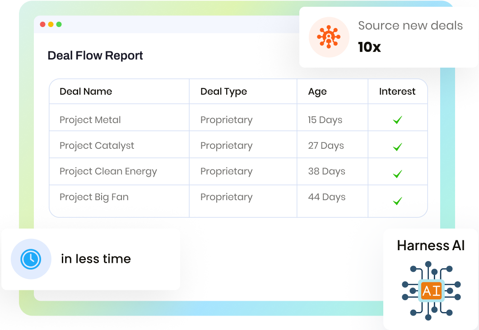This screenshot has width=479, height=330.
Task: Click the Deal Flow Report title
Action: tap(95, 55)
